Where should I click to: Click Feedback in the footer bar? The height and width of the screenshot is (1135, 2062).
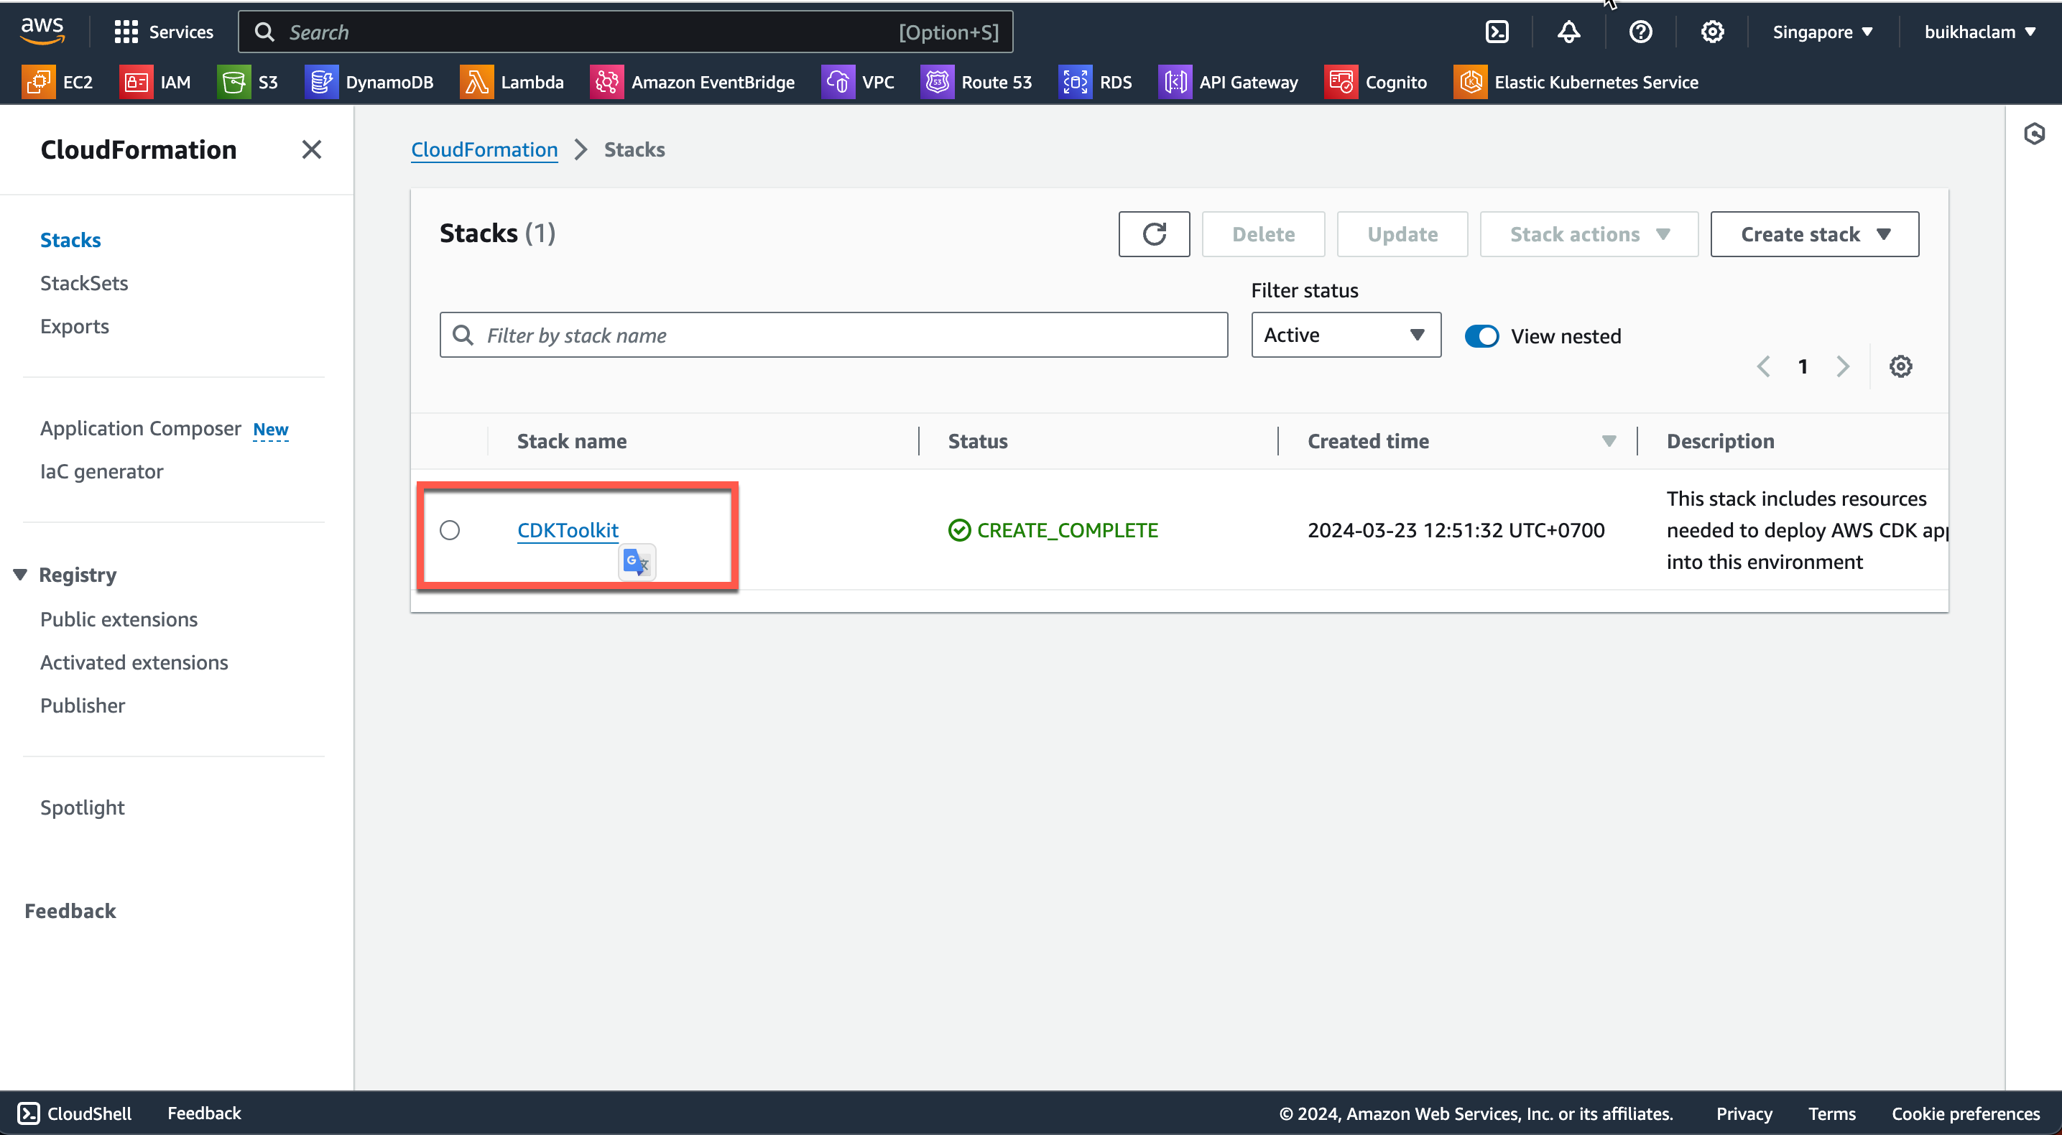point(204,1113)
